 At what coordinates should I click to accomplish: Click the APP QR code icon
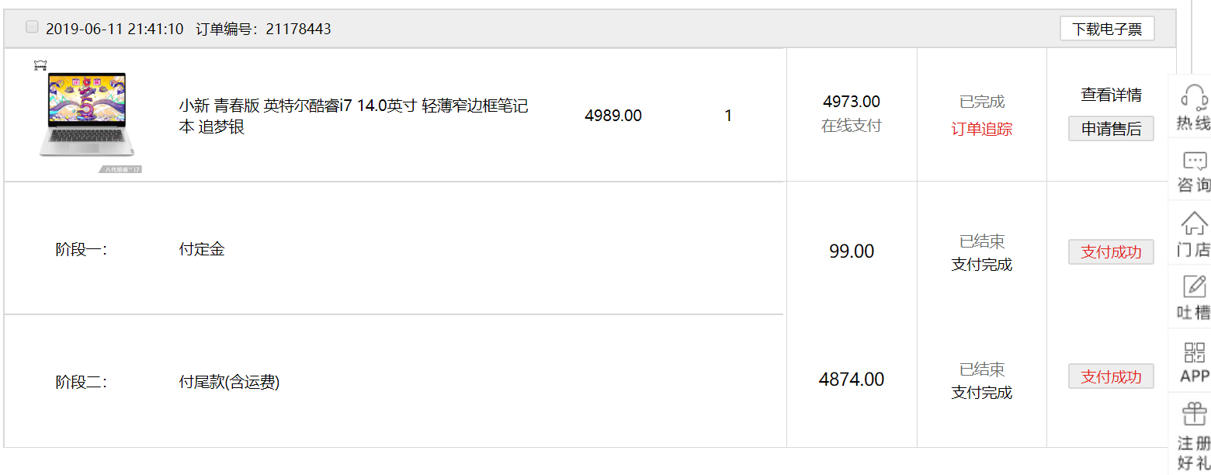point(1194,352)
